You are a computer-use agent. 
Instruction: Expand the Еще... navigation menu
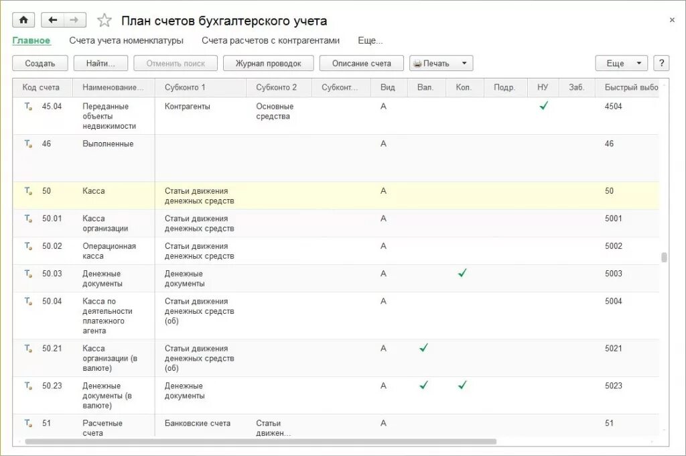pos(370,40)
